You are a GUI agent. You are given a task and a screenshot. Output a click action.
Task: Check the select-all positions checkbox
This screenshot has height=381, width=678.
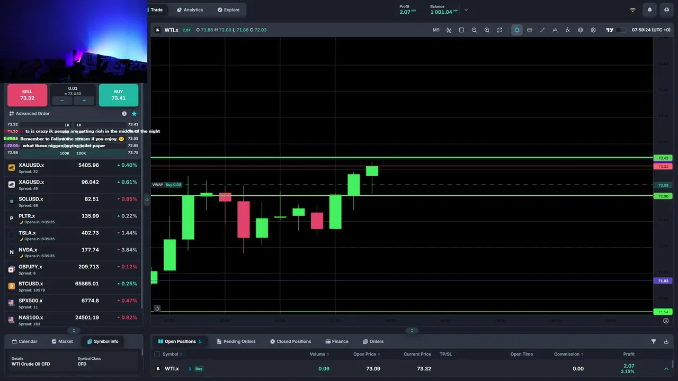[157, 354]
